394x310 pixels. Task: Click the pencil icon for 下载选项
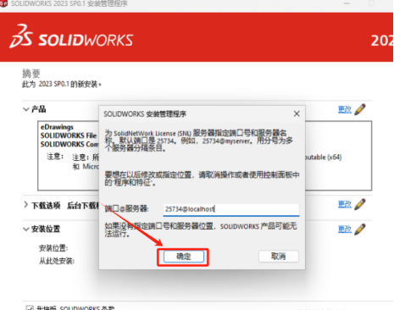coord(360,204)
